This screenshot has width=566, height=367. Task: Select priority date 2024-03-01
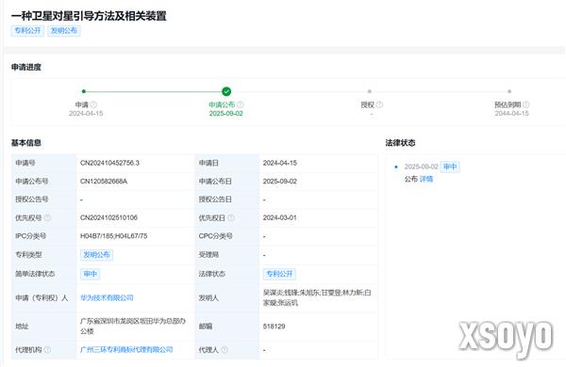pos(280,217)
